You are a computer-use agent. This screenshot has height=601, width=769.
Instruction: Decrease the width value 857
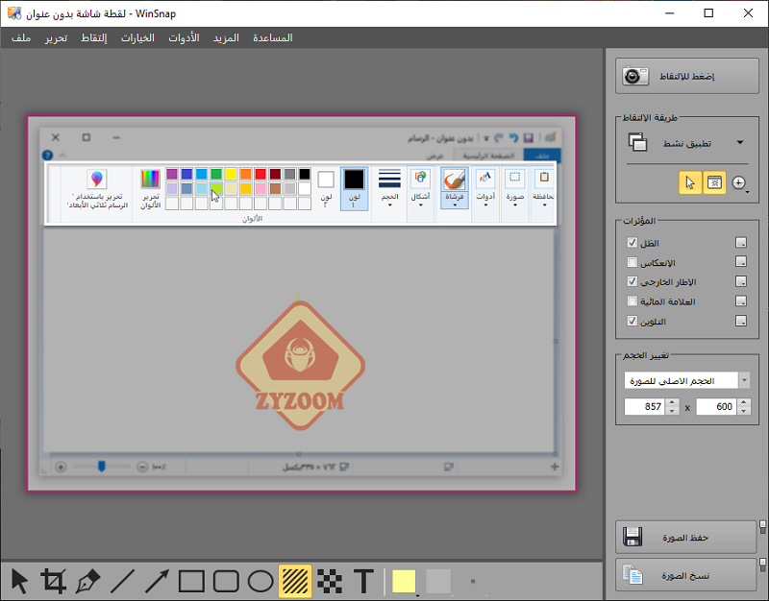(673, 411)
